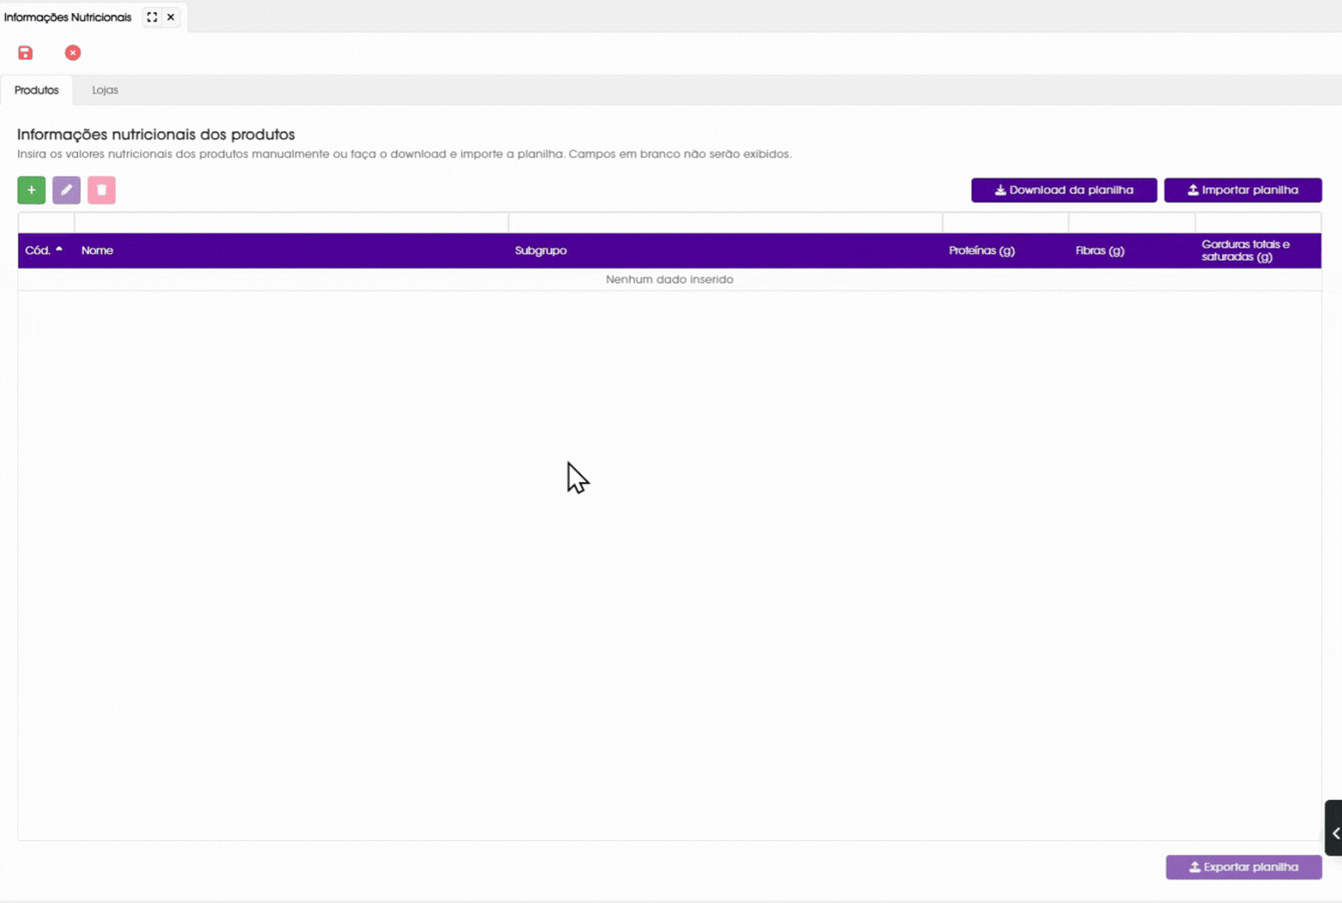Expand the side panel chevron arrow
The height and width of the screenshot is (903, 1342).
1334,833
